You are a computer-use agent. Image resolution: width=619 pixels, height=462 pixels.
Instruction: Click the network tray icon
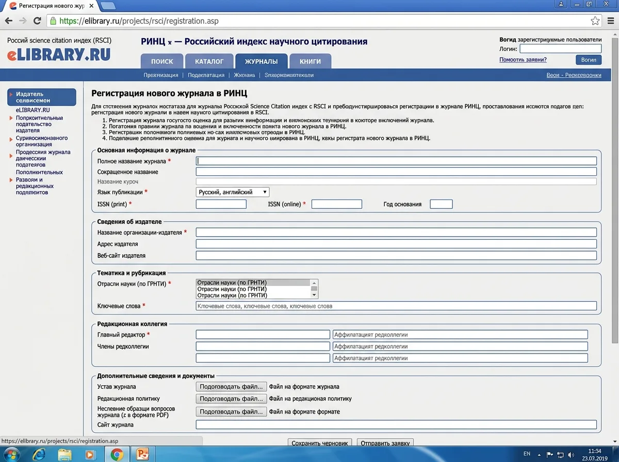[x=561, y=454]
